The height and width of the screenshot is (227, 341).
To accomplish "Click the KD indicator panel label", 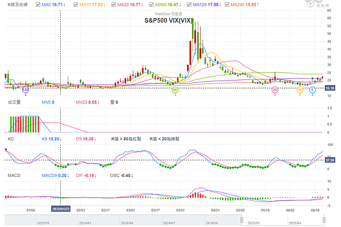I will [11, 139].
